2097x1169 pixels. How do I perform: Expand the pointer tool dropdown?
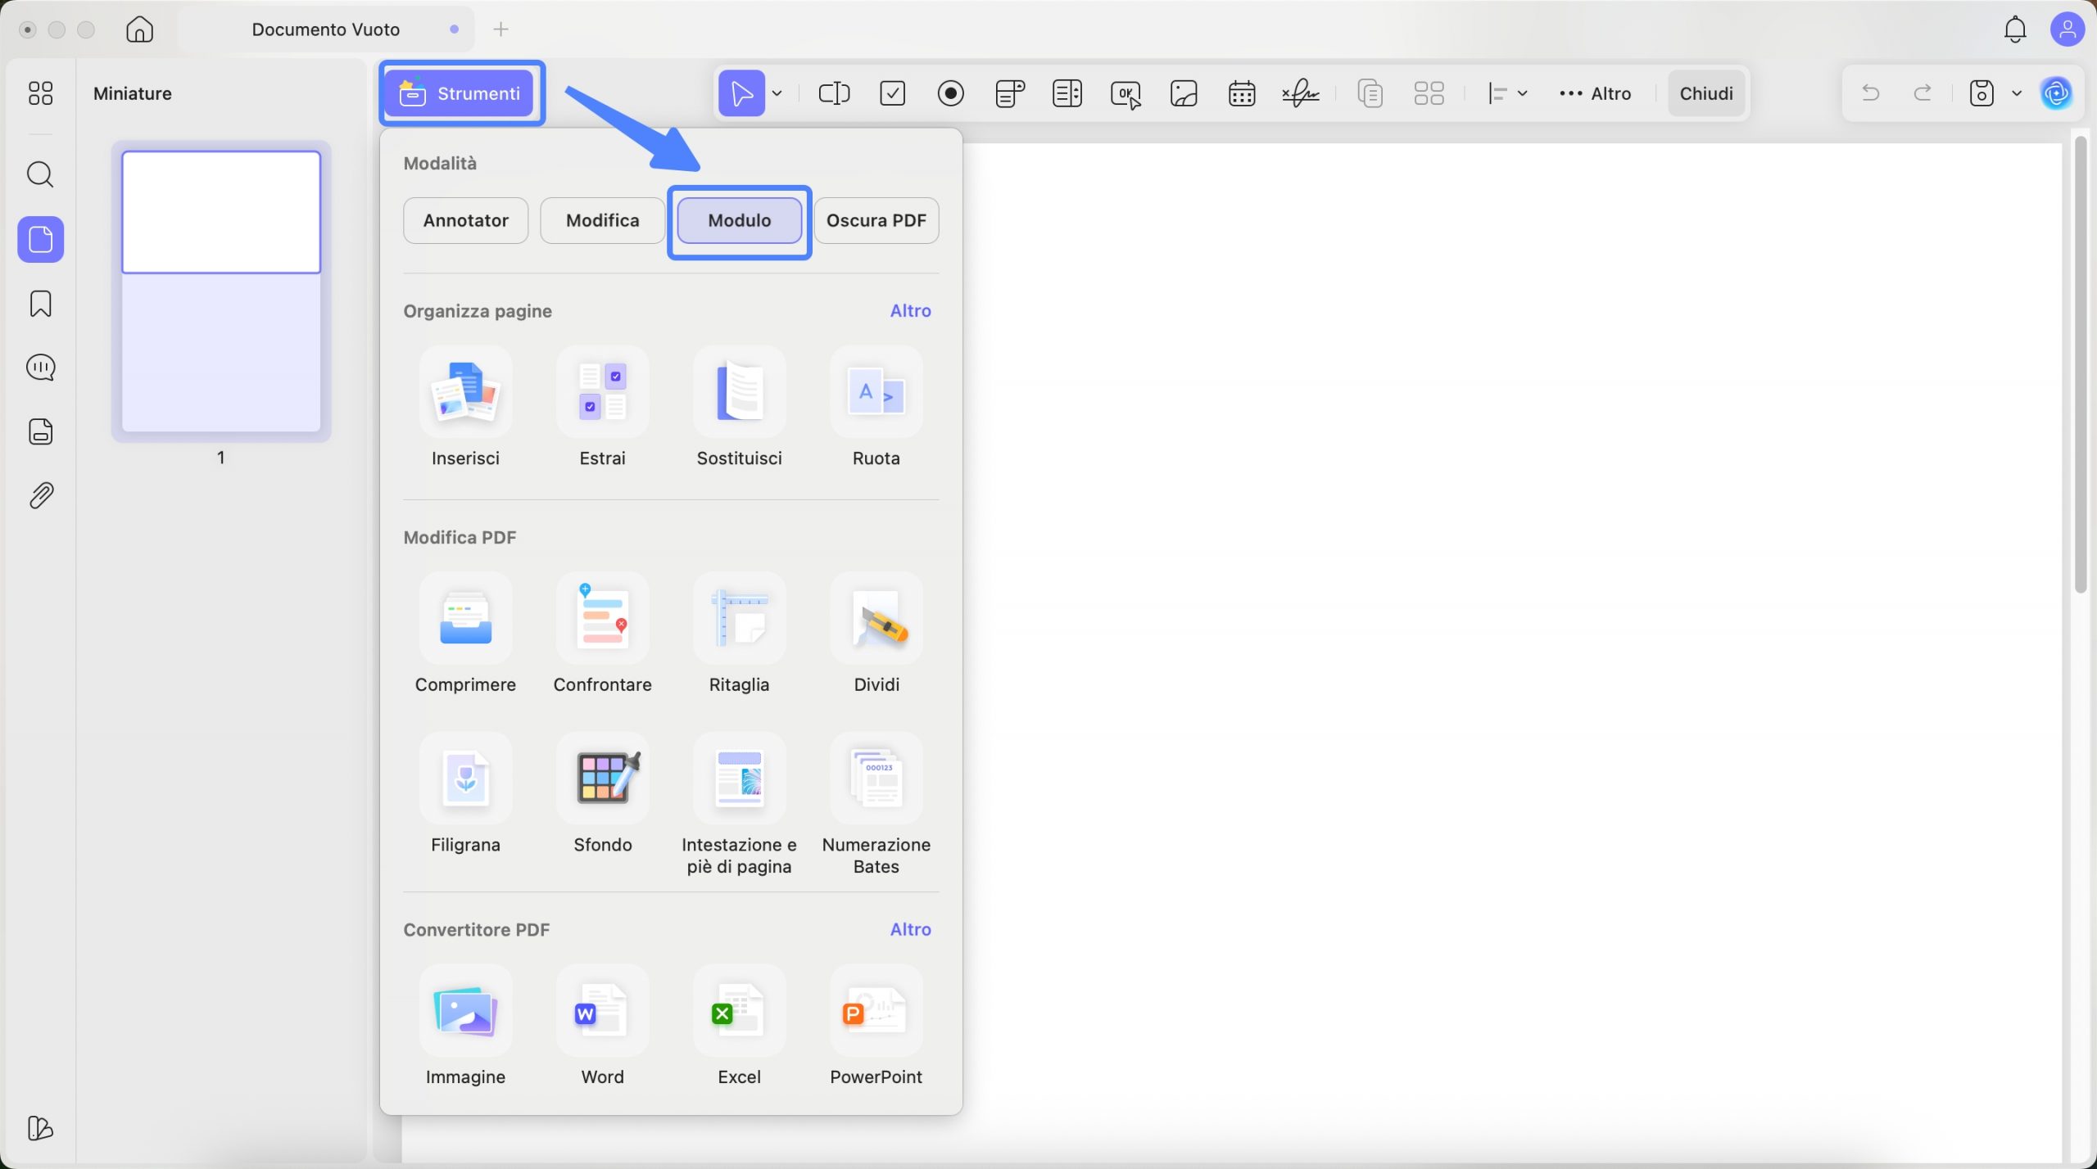click(777, 93)
